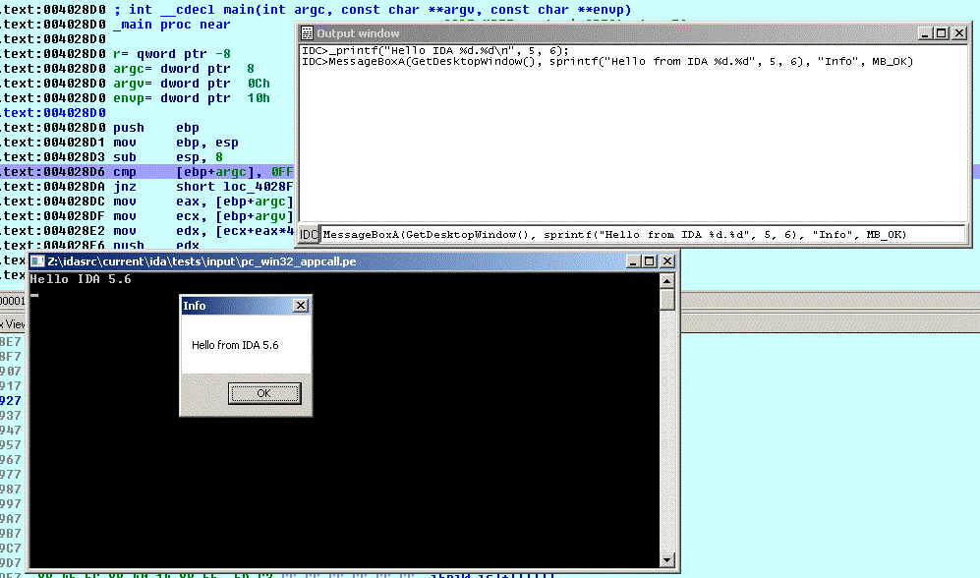This screenshot has width=980, height=578.
Task: Click the console scrollbar up arrow
Action: [x=667, y=279]
